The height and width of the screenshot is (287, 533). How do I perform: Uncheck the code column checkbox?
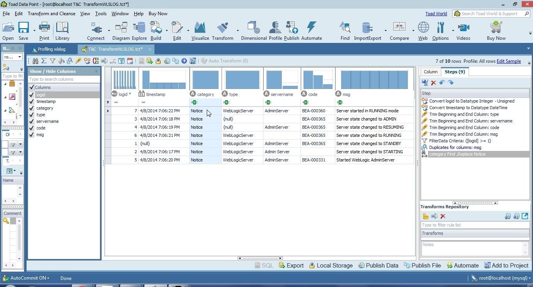pos(32,128)
